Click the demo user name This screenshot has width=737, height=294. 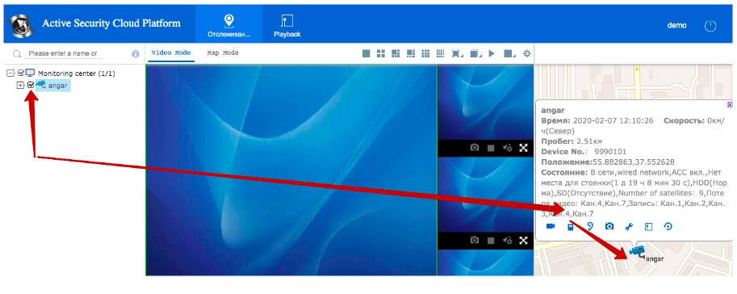676,25
